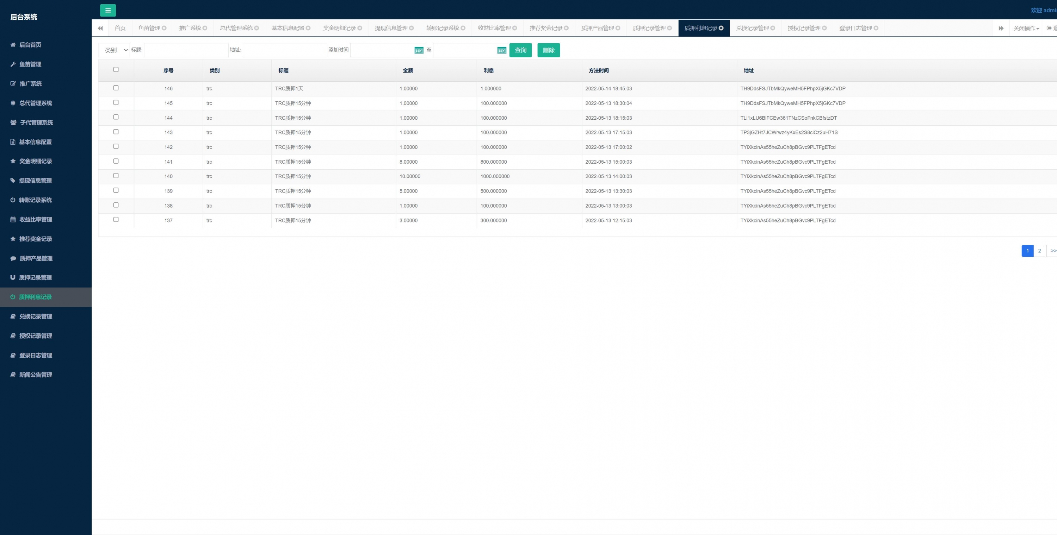Click the 地址 address input field
The image size is (1057, 535).
(284, 50)
